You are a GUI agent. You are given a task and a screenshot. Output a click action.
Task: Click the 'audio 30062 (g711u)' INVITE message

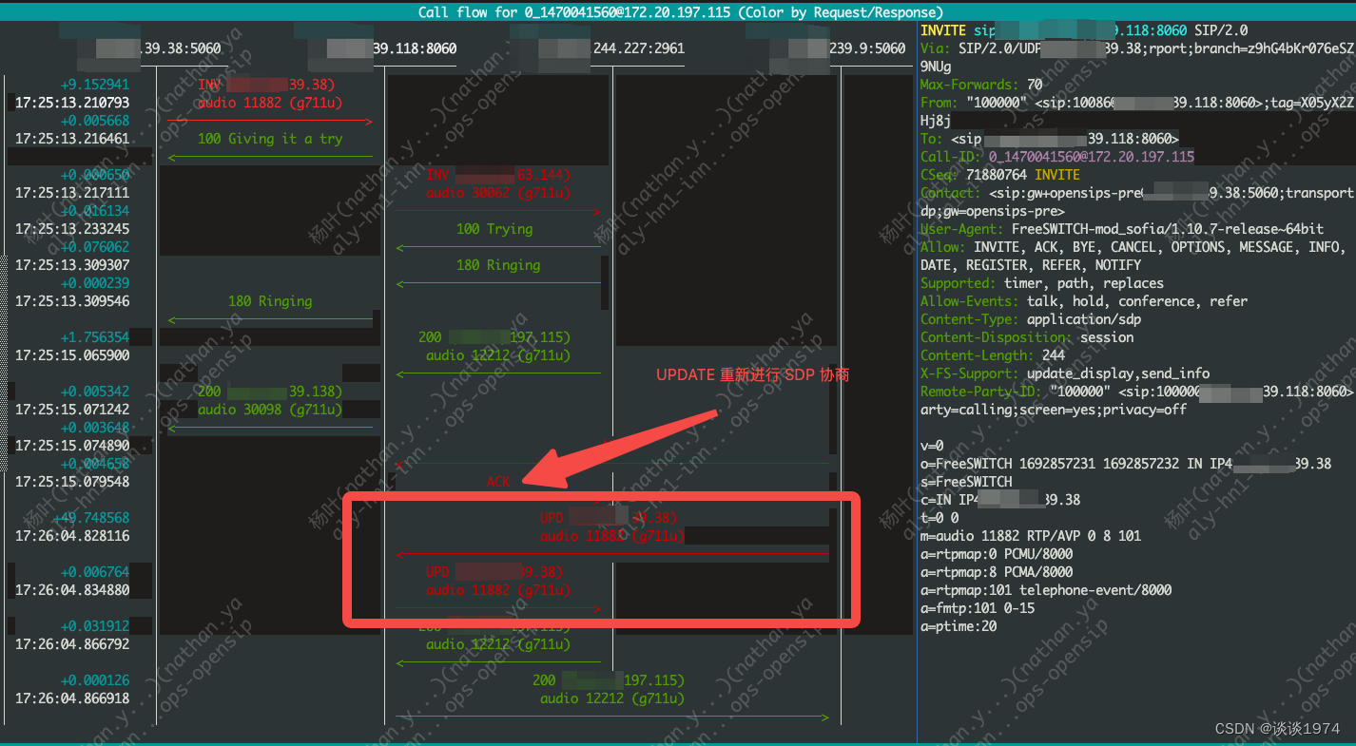[x=498, y=193]
